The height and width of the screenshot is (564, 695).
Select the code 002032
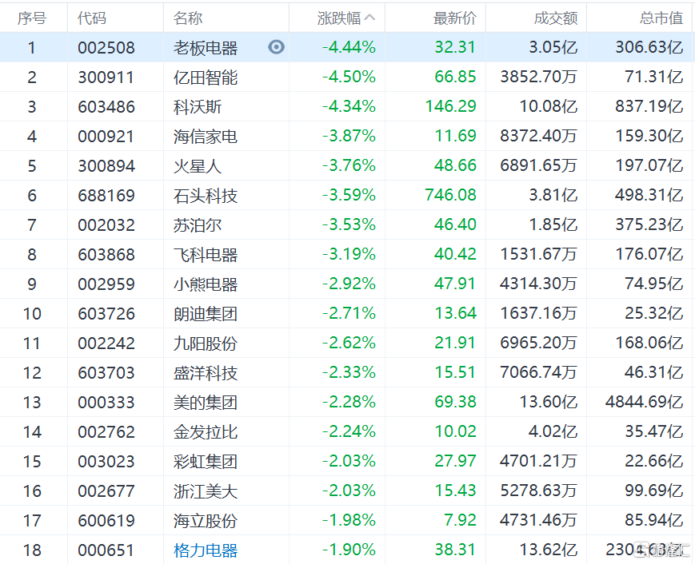coord(106,225)
